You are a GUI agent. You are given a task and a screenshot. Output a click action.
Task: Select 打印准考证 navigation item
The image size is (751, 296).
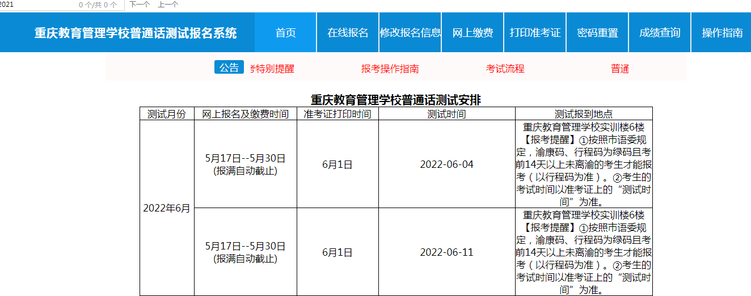(535, 32)
